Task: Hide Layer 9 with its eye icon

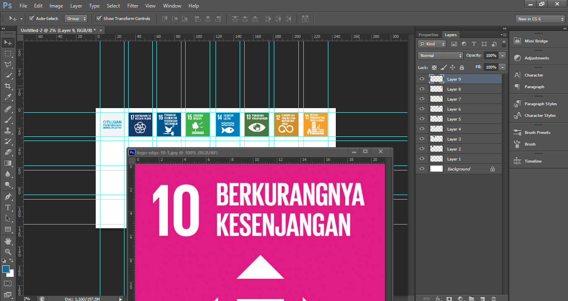Action: pos(422,79)
